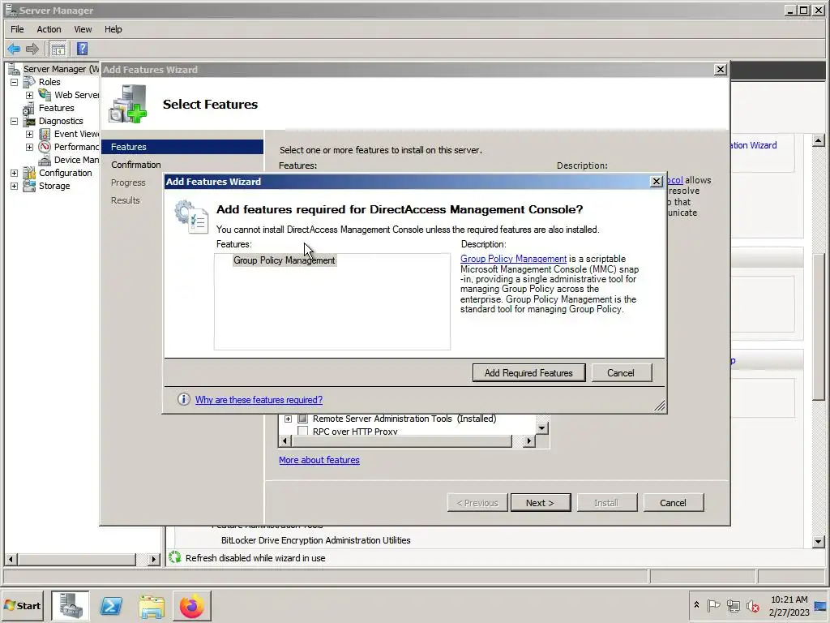Collapse the Diagnostics tree node

tap(15, 122)
